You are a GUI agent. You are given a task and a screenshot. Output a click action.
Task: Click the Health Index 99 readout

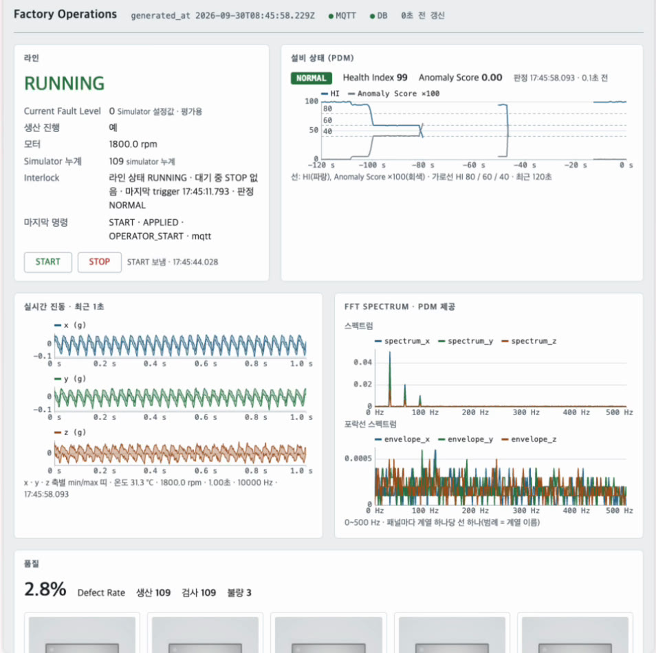tap(375, 78)
